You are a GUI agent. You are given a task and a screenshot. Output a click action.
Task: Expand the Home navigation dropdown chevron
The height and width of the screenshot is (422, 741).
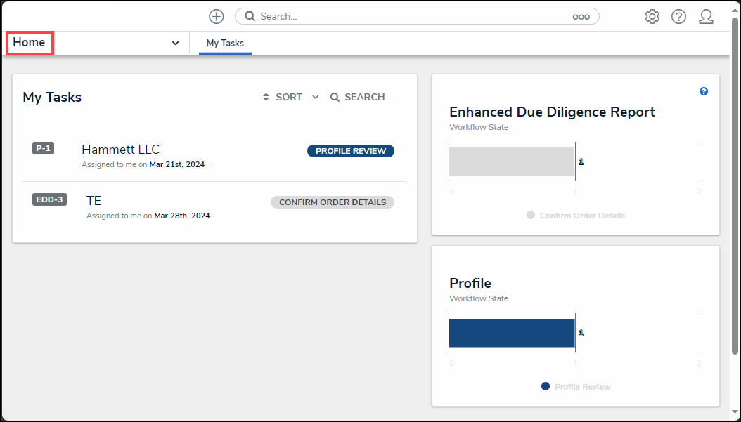click(175, 43)
